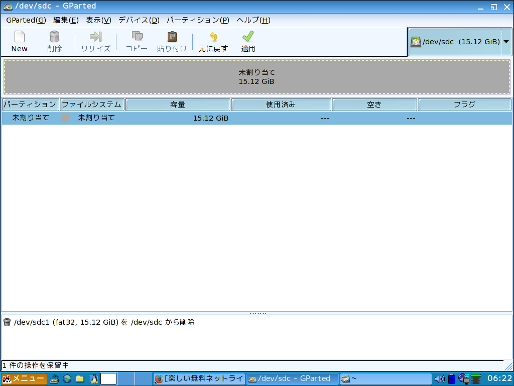The width and height of the screenshot is (514, 386).
Task: Open the メニュー start button
Action: 24,379
